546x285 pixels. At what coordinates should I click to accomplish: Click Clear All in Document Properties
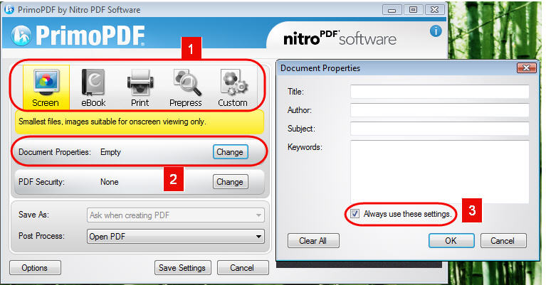[x=313, y=241]
